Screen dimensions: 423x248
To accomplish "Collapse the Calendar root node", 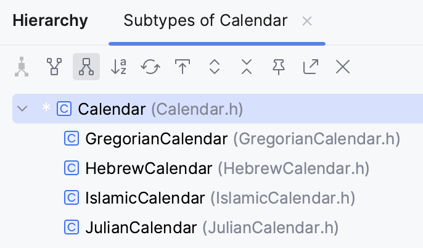I will coord(23,109).
